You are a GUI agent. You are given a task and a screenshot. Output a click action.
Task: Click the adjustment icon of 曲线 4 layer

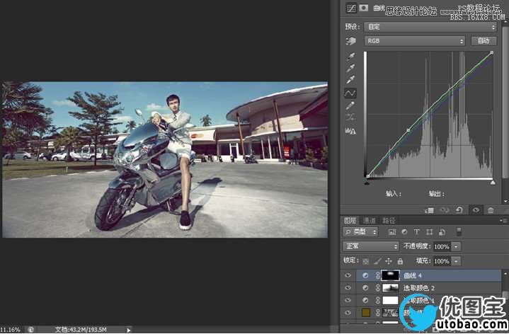[365, 275]
